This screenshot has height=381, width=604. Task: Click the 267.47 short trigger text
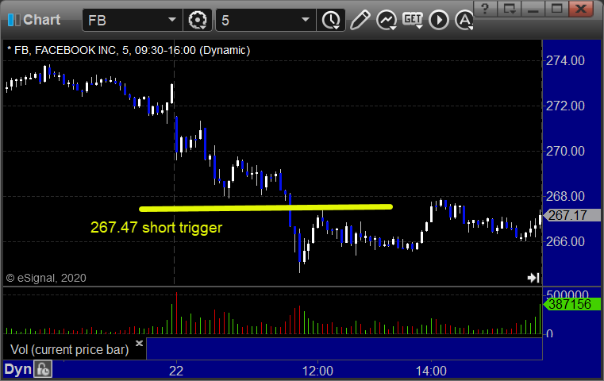point(156,228)
